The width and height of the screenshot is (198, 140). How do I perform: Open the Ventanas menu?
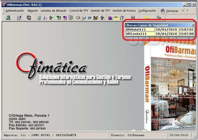click(172, 11)
